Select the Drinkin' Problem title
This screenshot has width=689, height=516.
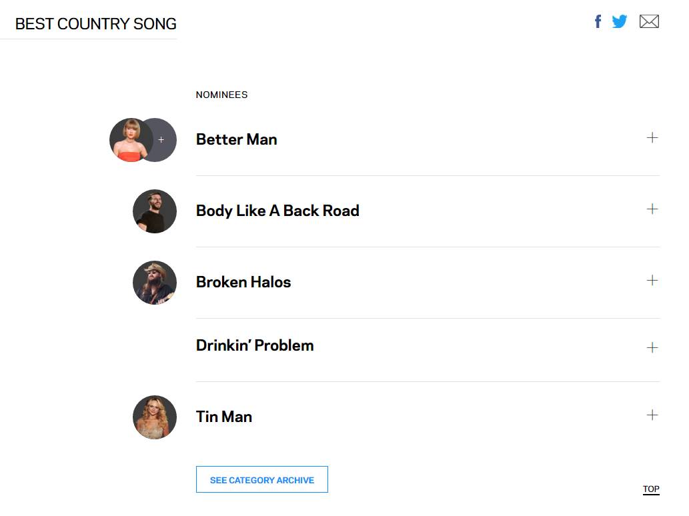coord(255,345)
